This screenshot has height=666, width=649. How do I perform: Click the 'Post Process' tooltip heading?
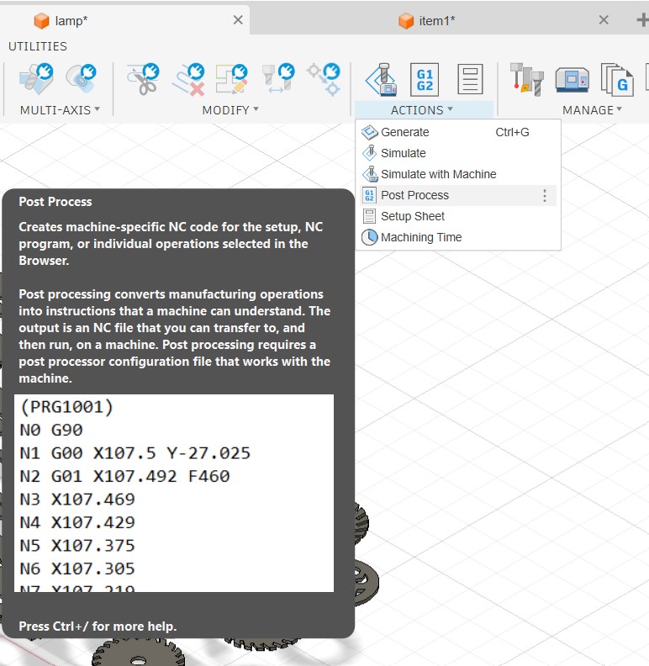[x=55, y=202]
